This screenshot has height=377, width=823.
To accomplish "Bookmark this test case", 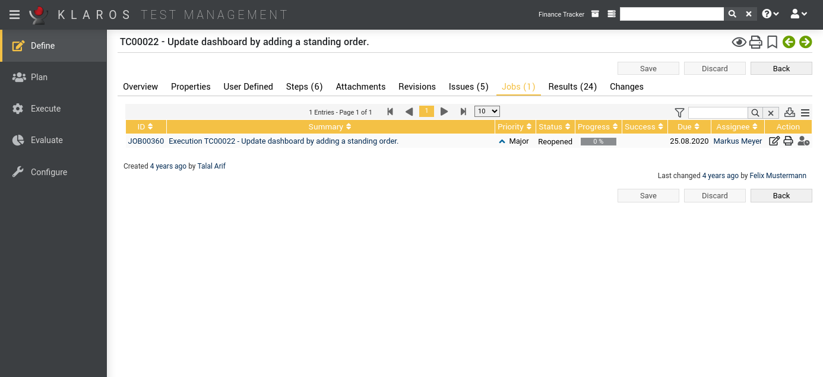I will click(x=772, y=42).
